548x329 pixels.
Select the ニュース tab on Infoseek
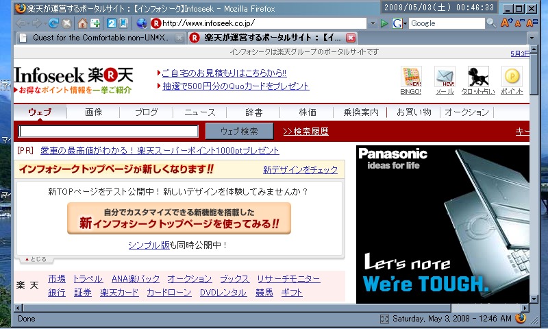199,112
